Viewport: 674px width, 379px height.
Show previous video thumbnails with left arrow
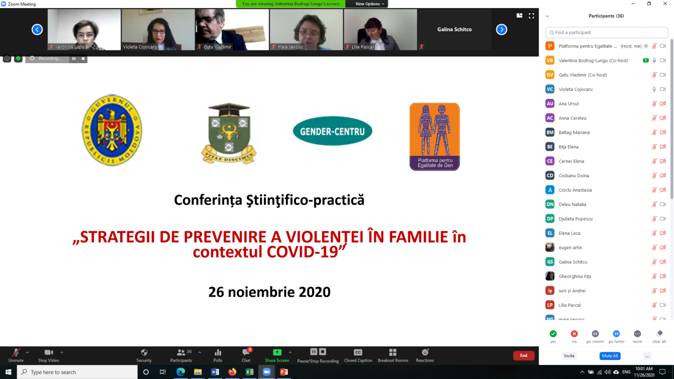tap(37, 30)
